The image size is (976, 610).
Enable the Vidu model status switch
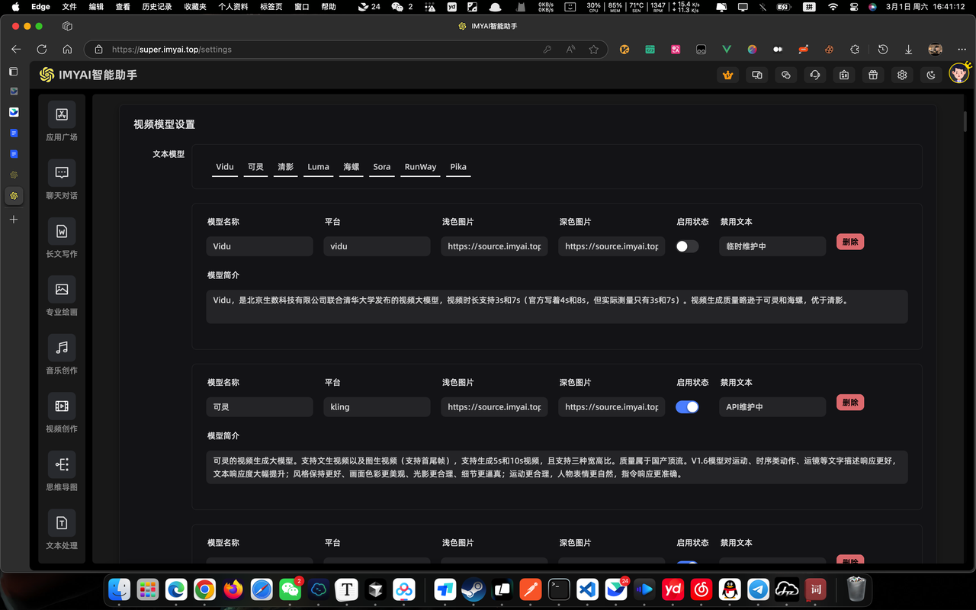click(x=687, y=246)
